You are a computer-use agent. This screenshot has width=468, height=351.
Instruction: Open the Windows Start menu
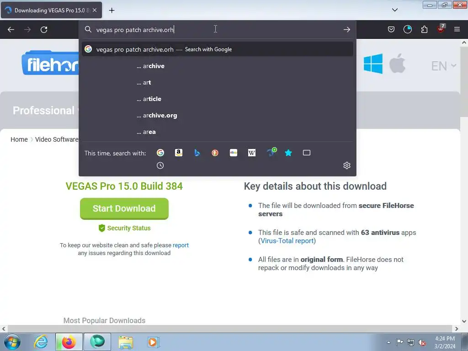click(x=12, y=342)
